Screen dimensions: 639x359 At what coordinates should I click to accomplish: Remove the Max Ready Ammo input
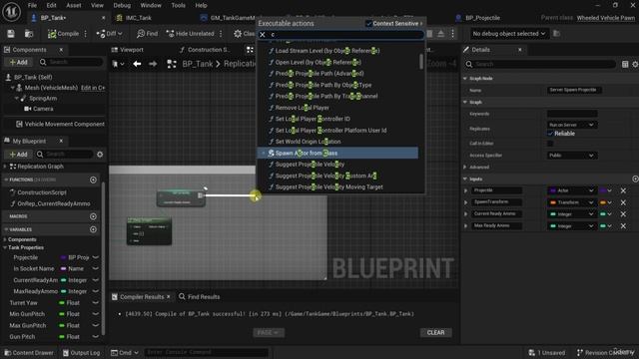coord(623,226)
